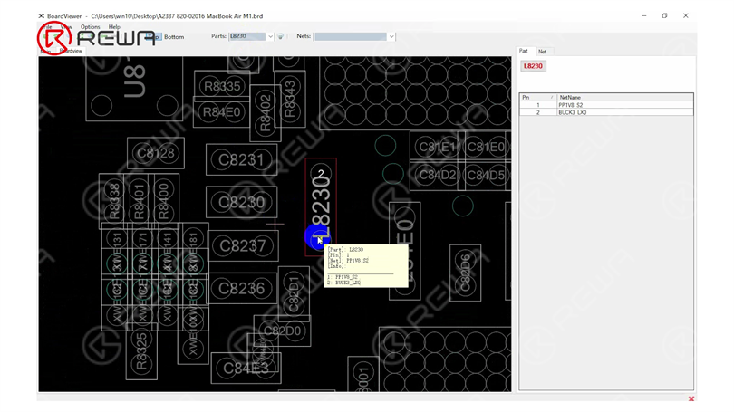Screen dimensions: 734x412
Task: Select resistor R8400 on the board
Action: 163,201
